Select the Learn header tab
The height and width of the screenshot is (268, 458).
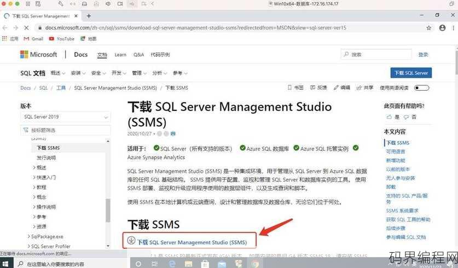click(120, 55)
